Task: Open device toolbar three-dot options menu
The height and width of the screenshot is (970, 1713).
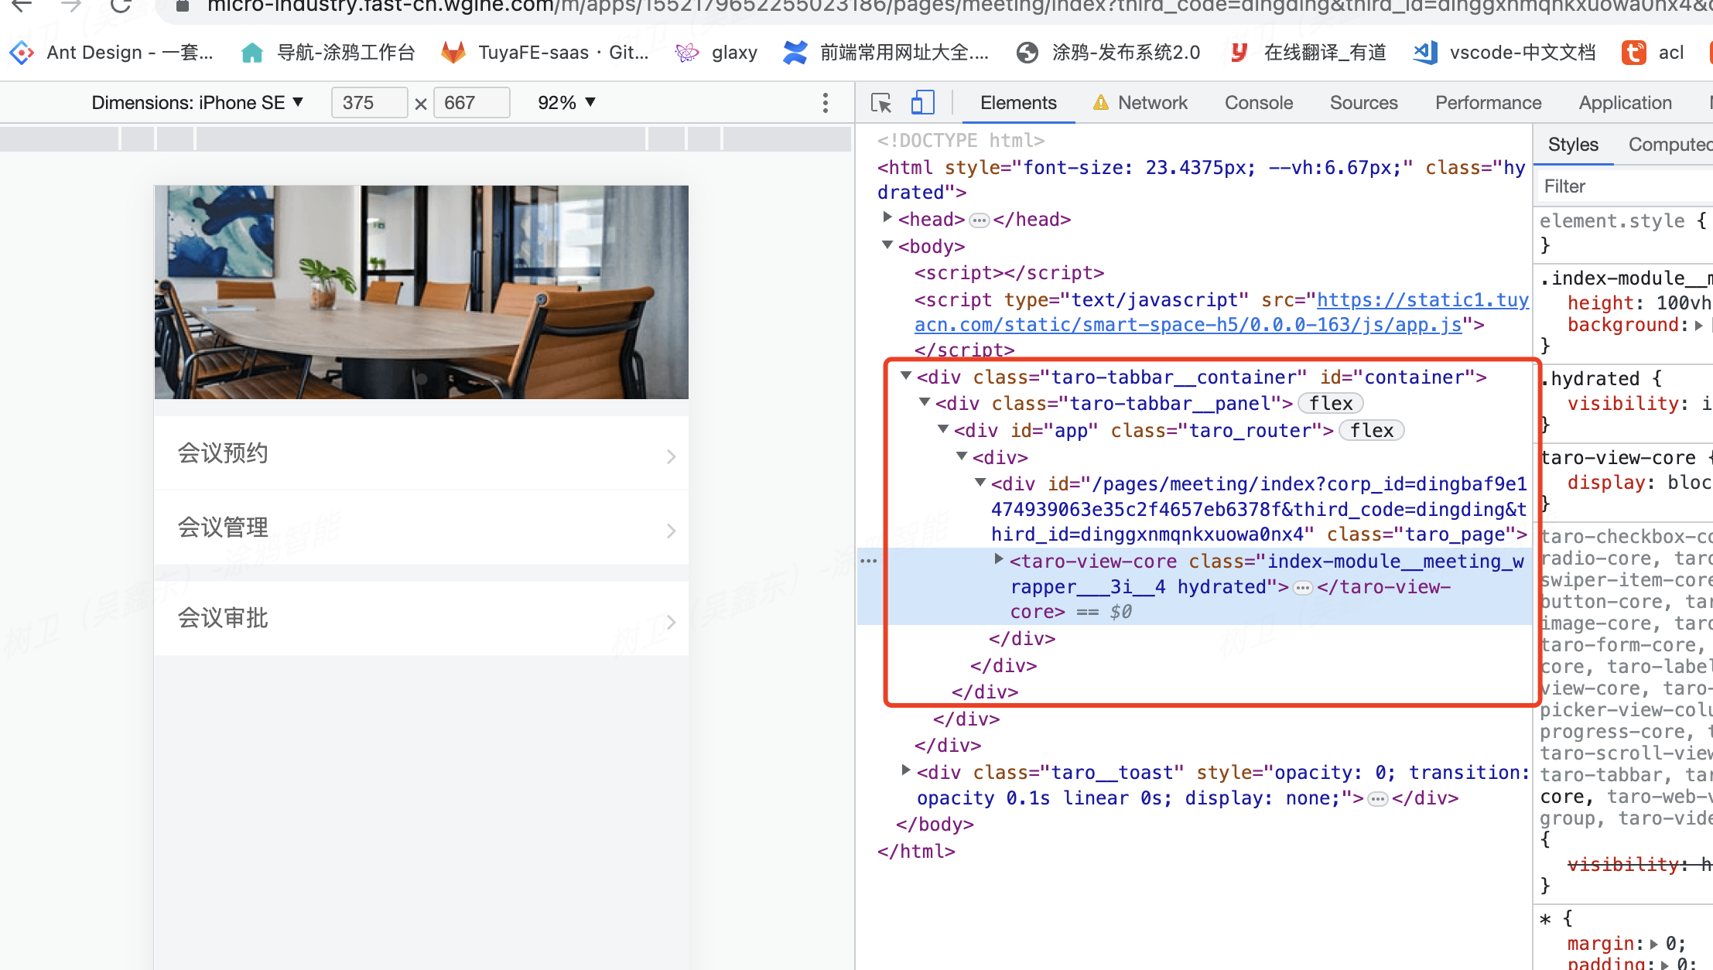Action: [x=826, y=103]
